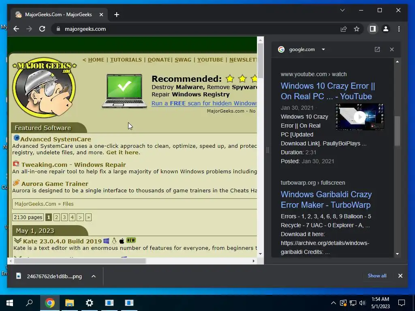Close the MajorGeeks.Com tab
The height and width of the screenshot is (311, 415).
[x=101, y=15]
